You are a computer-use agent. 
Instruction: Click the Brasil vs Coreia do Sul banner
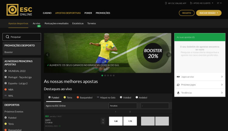coord(107,53)
